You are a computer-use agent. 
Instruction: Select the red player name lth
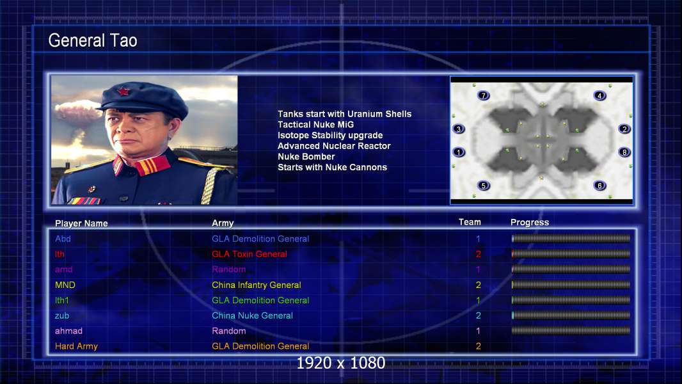click(x=59, y=254)
